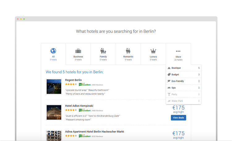This screenshot has height=141, width=232.
Task: Click Adina Apartment Hotel thumbnail
Action: point(54,135)
